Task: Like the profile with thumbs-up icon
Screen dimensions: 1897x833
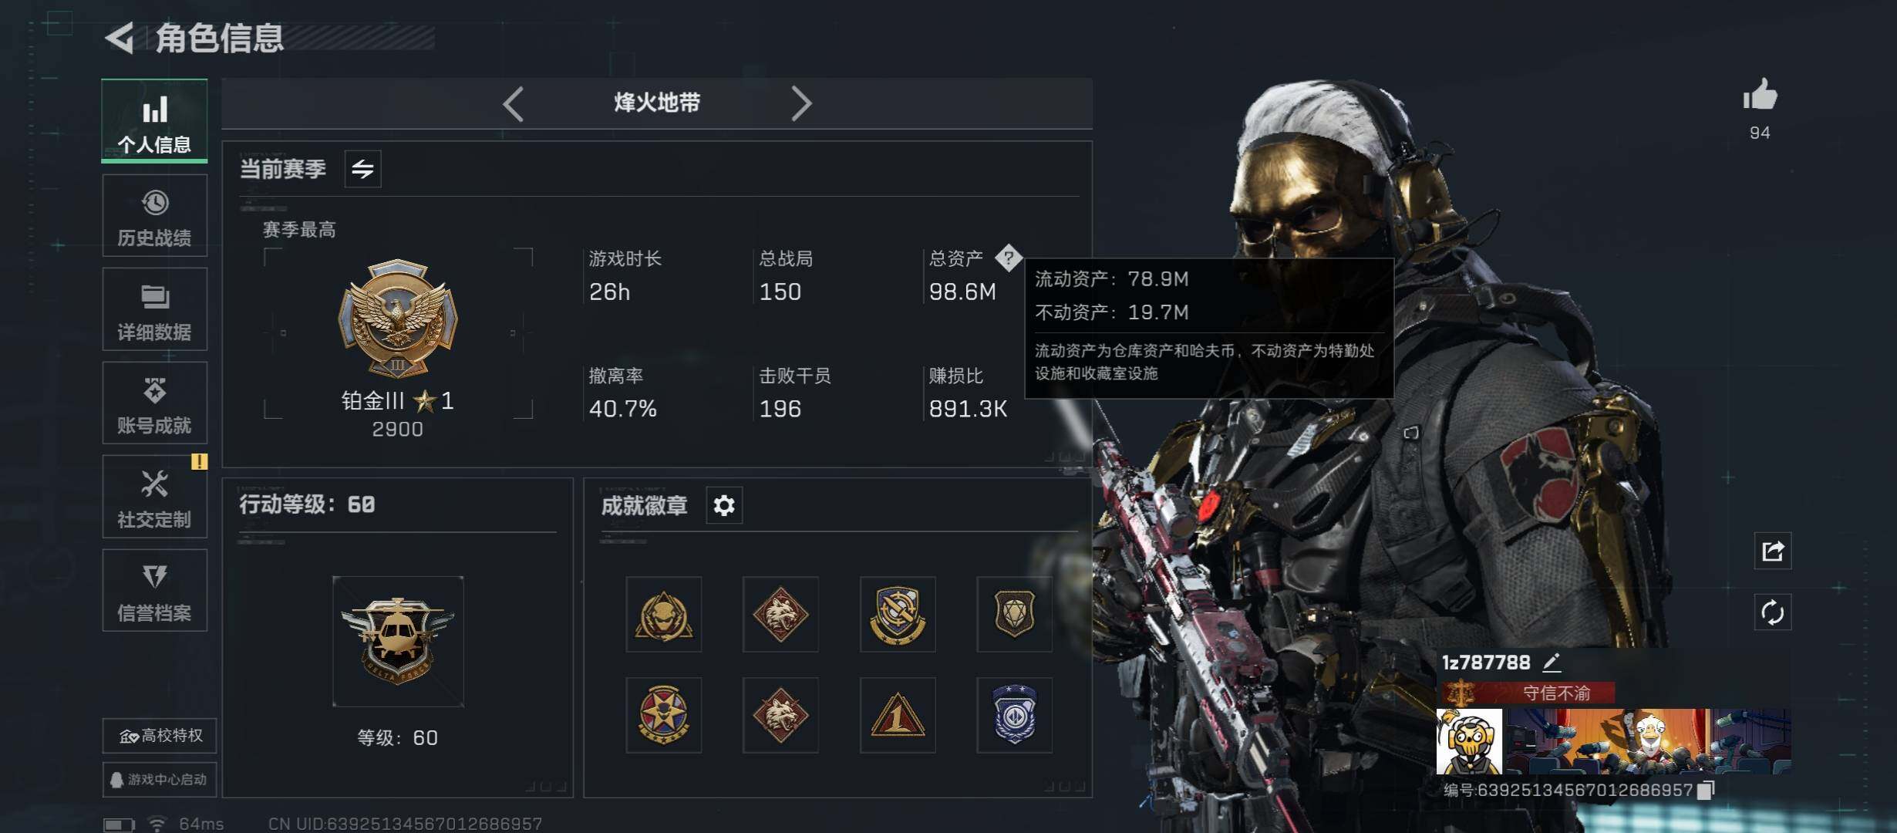Action: point(1760,96)
